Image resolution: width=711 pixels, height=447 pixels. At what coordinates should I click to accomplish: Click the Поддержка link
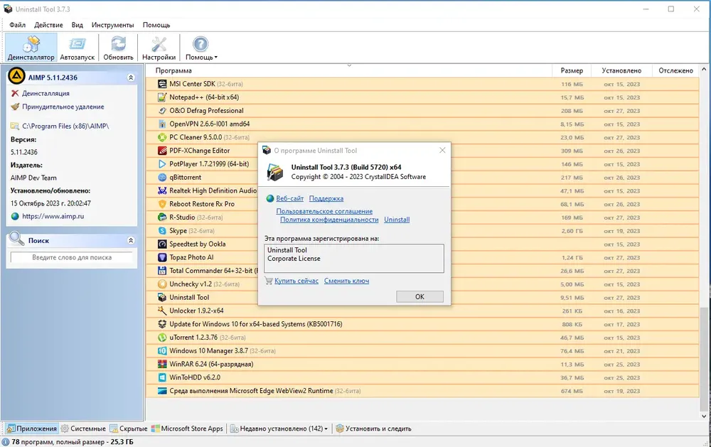[326, 198]
